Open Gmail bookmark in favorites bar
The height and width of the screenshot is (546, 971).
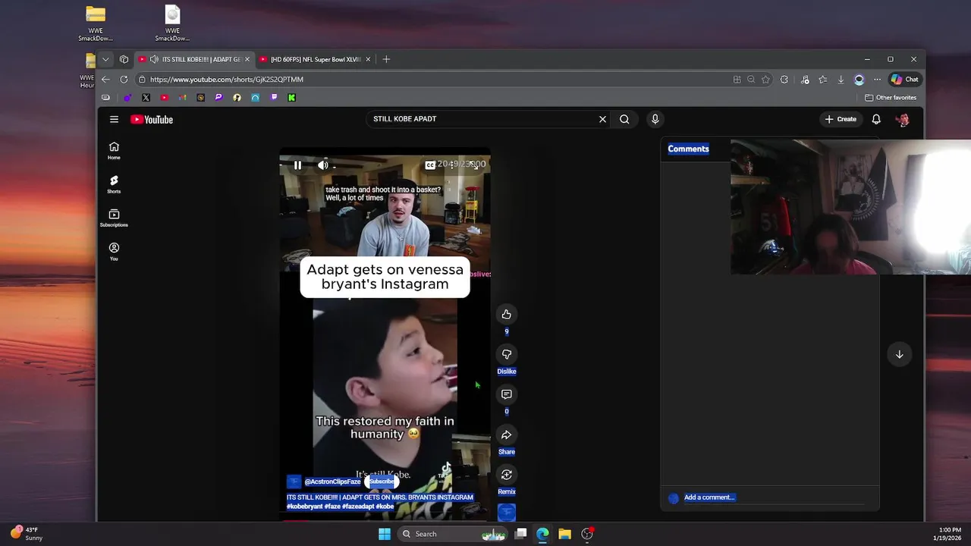182,97
